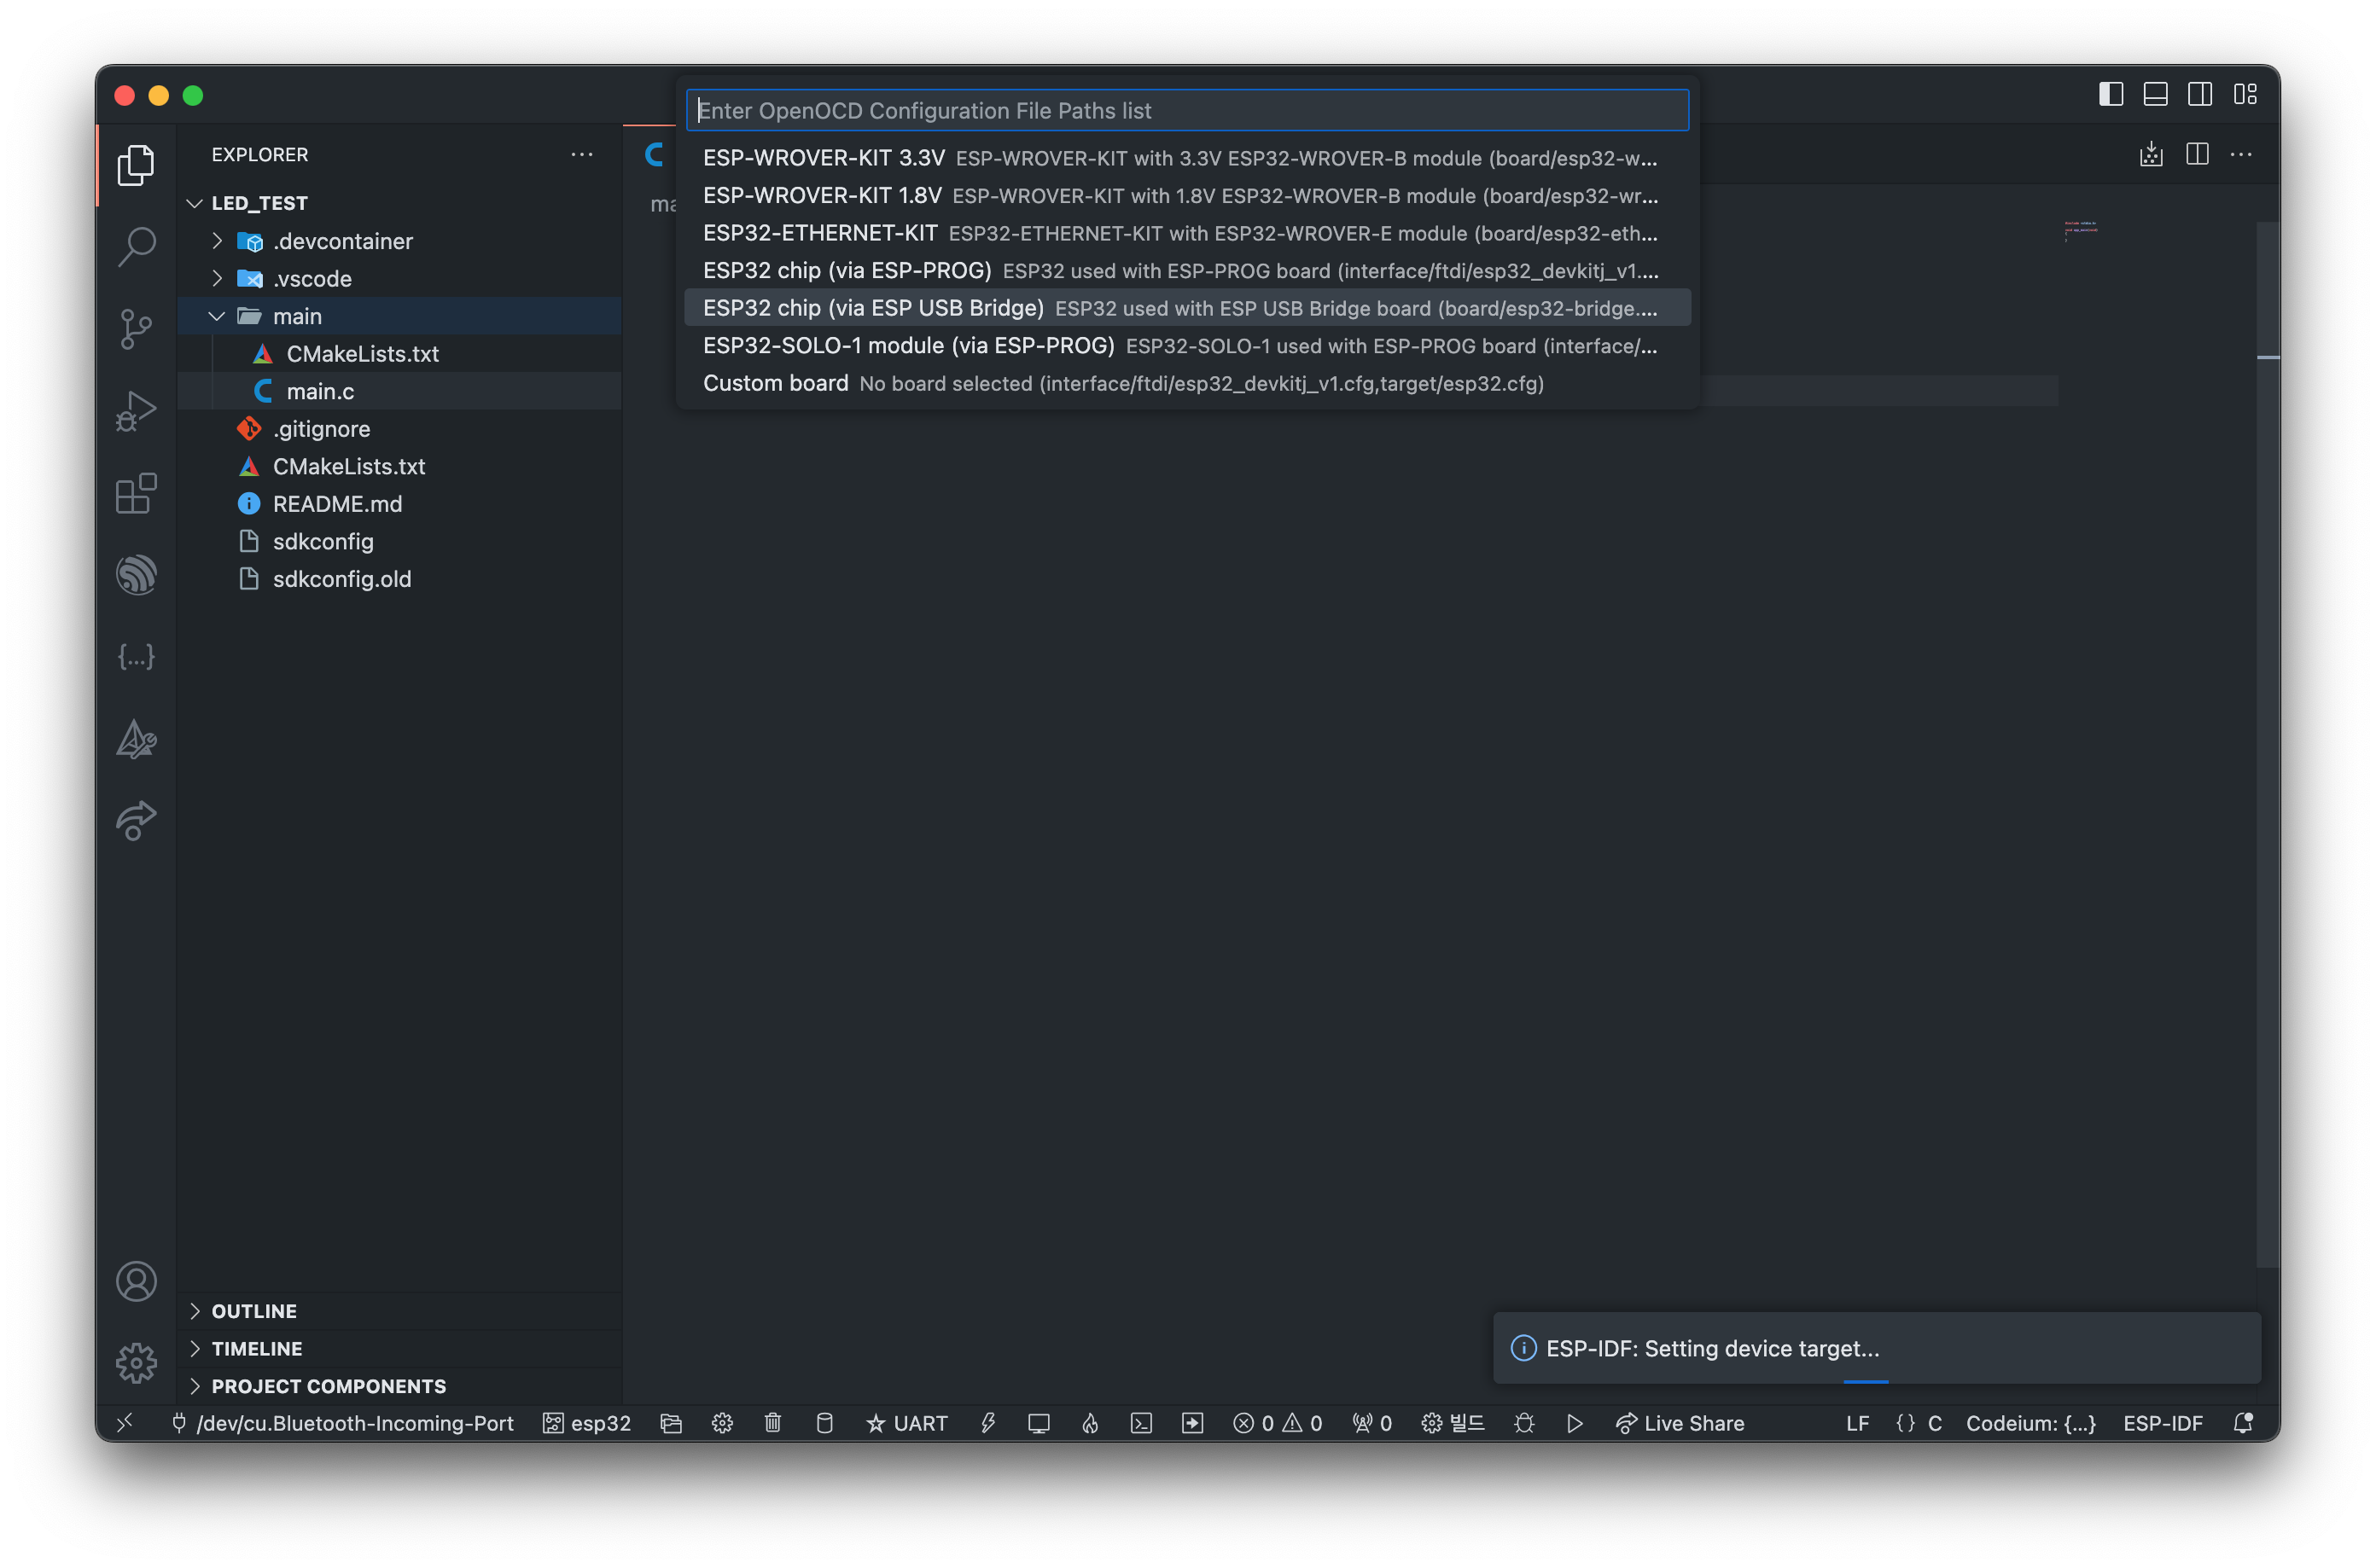Open the Source Control view

point(136,328)
